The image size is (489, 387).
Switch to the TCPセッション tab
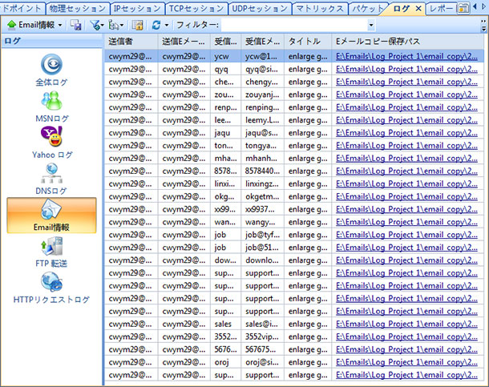click(x=197, y=8)
